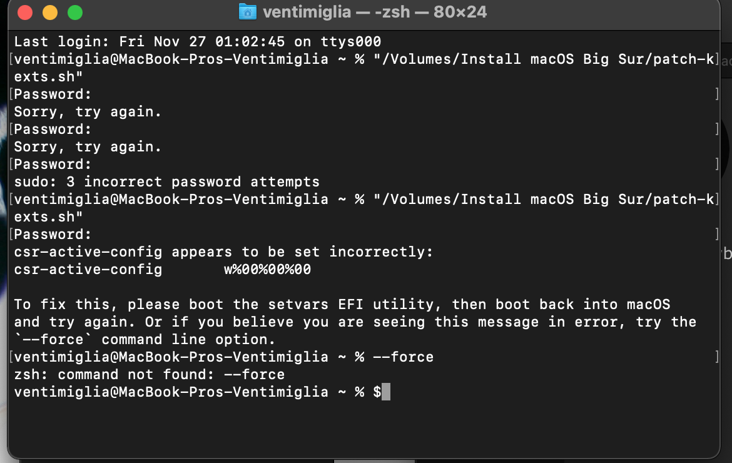Click the last "Password:" prompt above csr-active-config

click(x=53, y=235)
